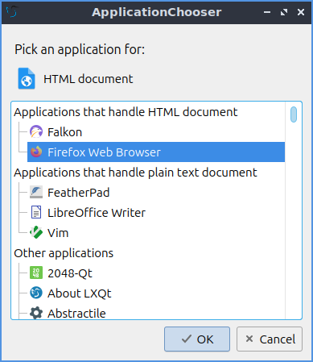Select the 2048-Qt game icon

pos(36,273)
